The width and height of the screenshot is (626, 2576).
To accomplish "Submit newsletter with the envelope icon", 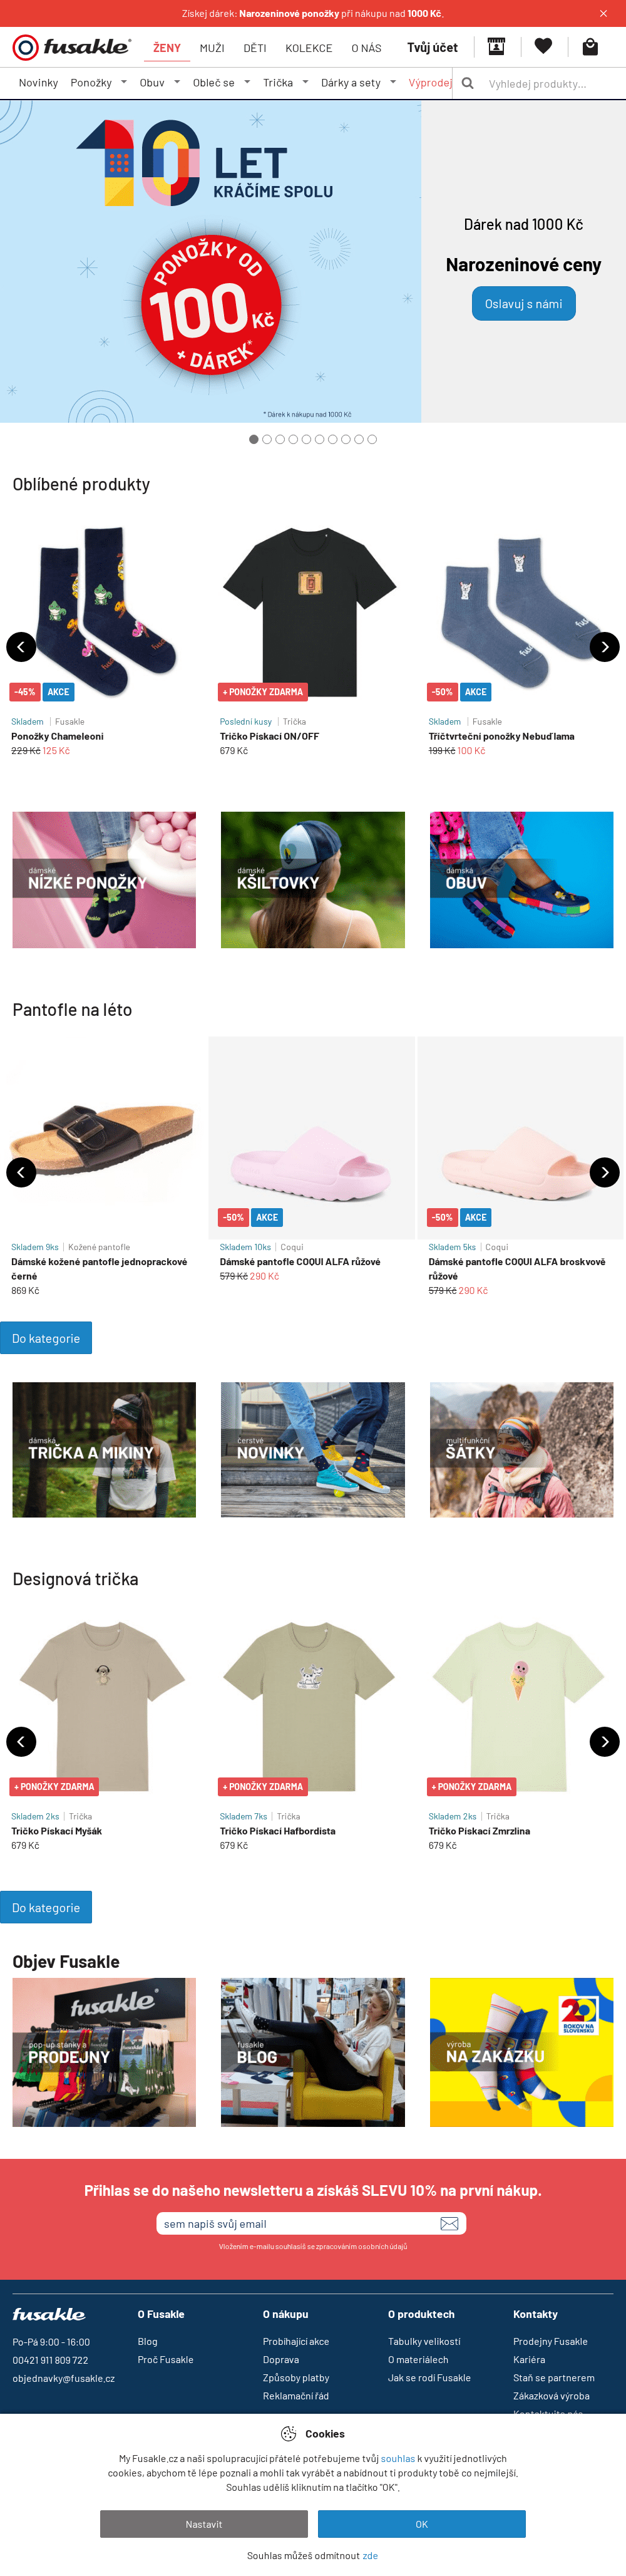I will 449,2223.
